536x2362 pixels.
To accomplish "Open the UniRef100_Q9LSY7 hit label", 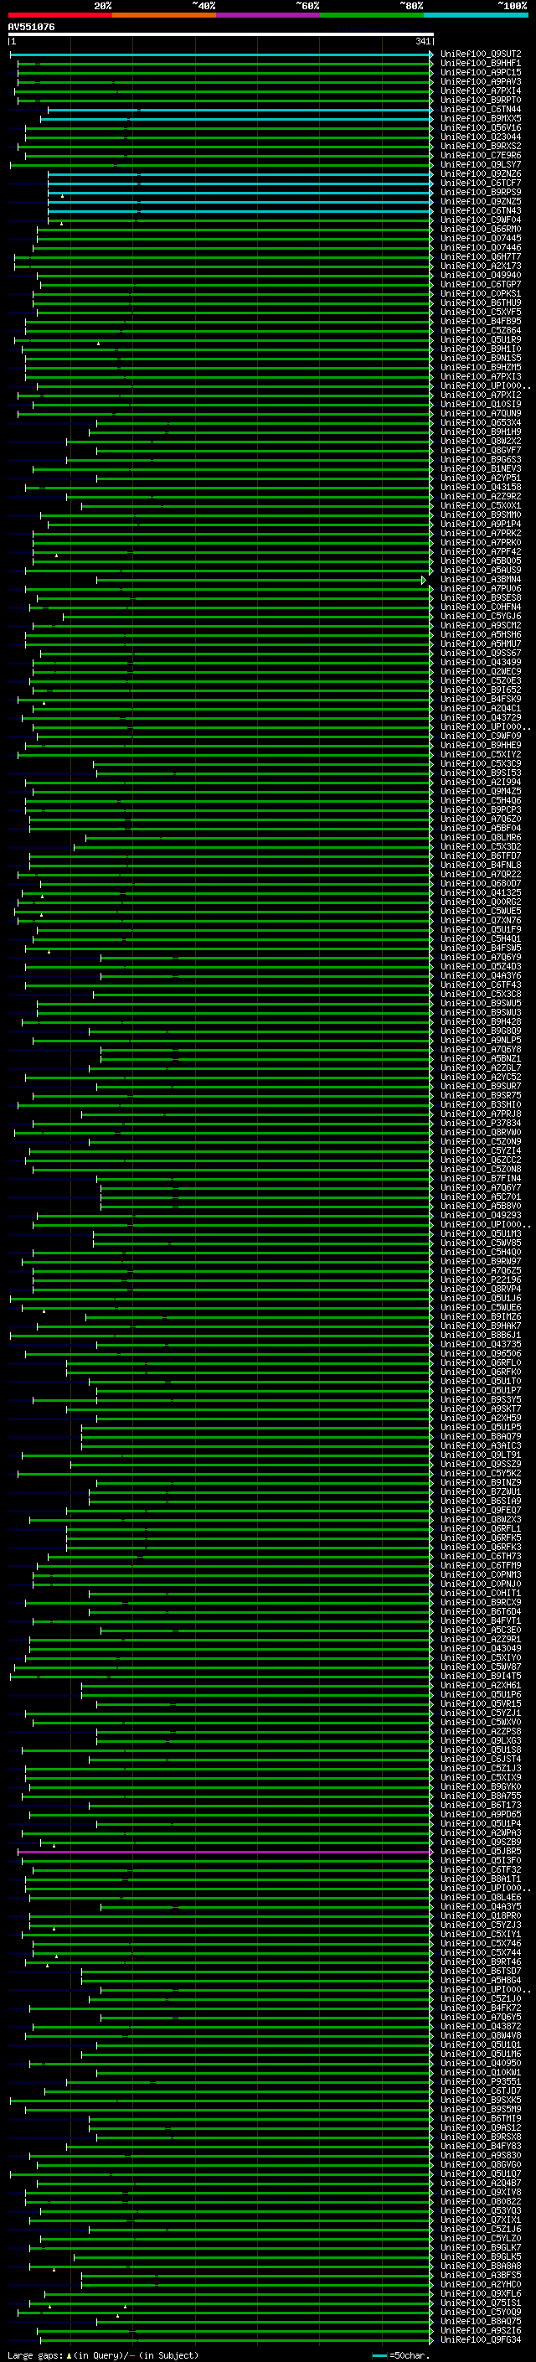I will 481,165.
